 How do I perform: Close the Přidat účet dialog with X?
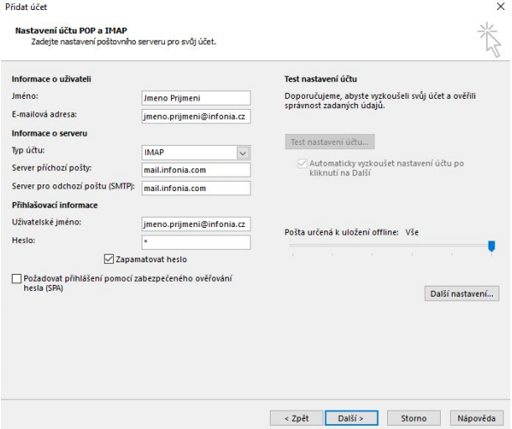[x=501, y=6]
